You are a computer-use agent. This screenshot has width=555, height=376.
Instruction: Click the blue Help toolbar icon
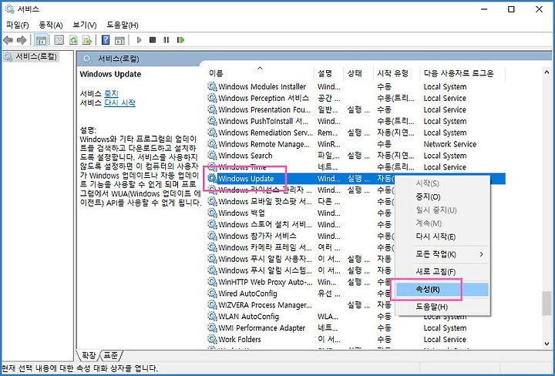click(x=106, y=40)
